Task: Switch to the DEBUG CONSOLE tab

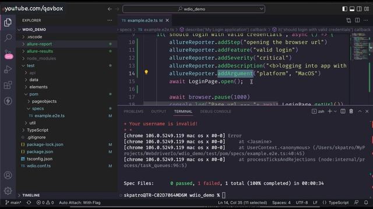Action: 216,111
